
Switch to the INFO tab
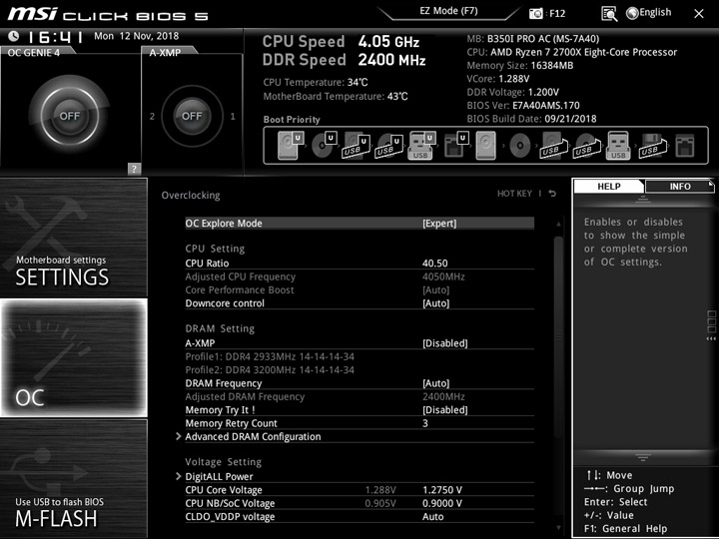[x=680, y=186]
